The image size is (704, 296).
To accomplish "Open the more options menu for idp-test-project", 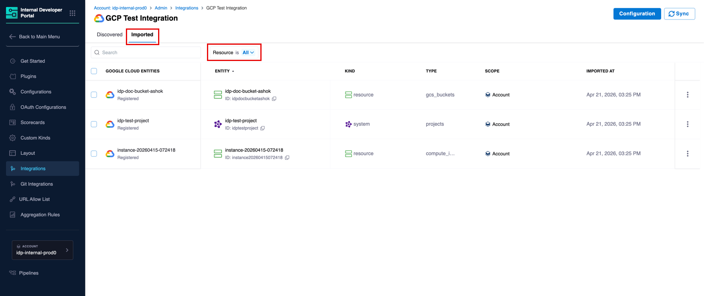I will pos(688,124).
